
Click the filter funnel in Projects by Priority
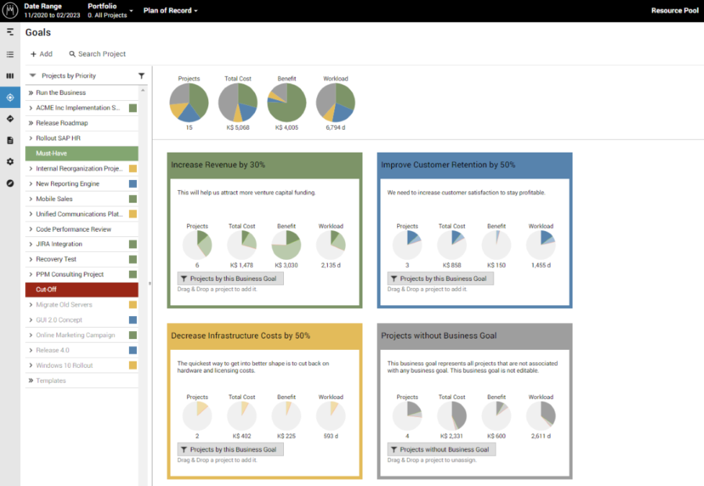click(142, 76)
